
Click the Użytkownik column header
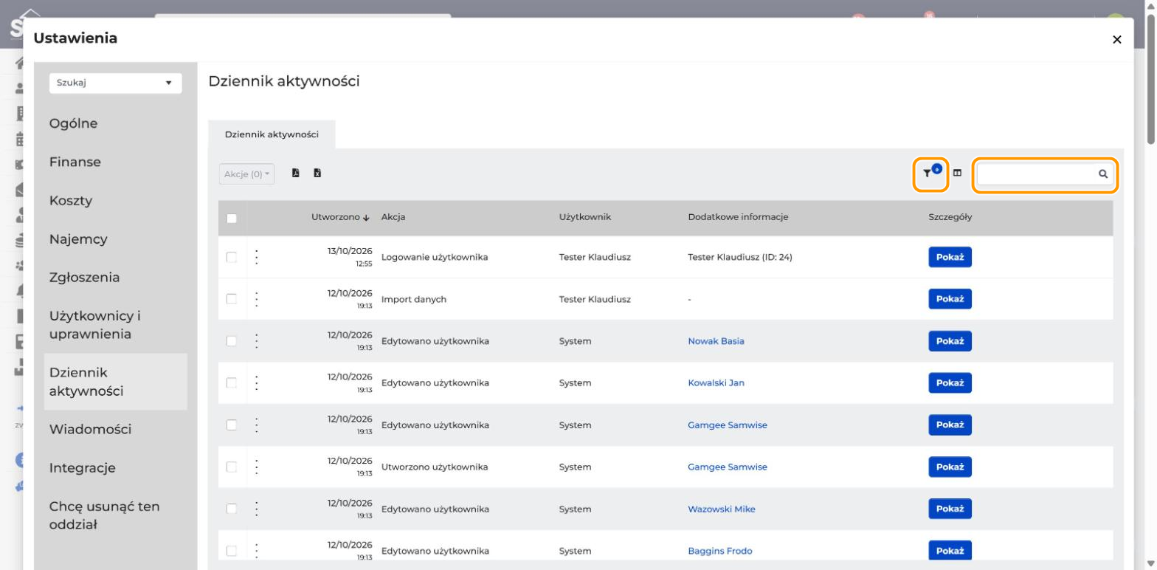coord(585,217)
